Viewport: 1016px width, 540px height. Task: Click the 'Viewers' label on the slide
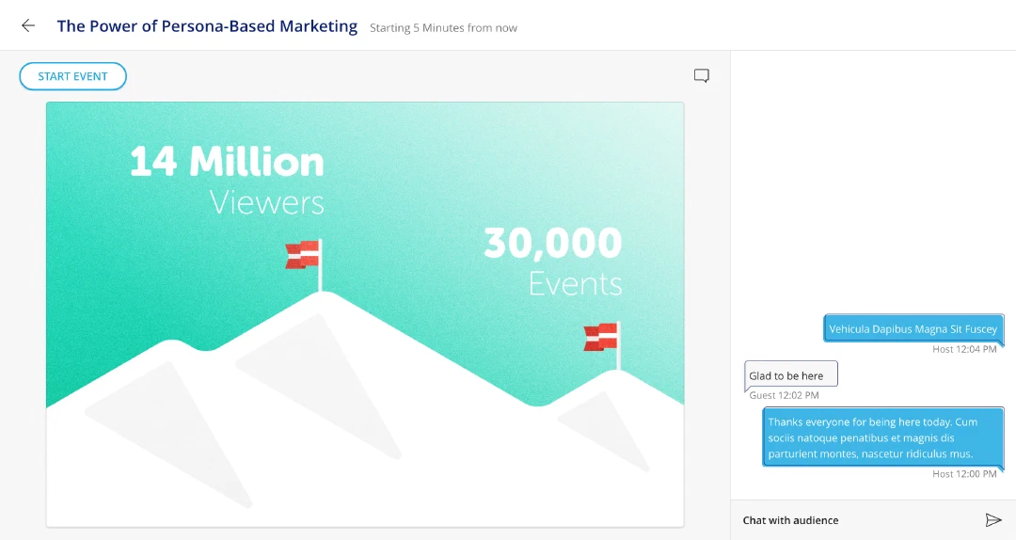pos(267,202)
